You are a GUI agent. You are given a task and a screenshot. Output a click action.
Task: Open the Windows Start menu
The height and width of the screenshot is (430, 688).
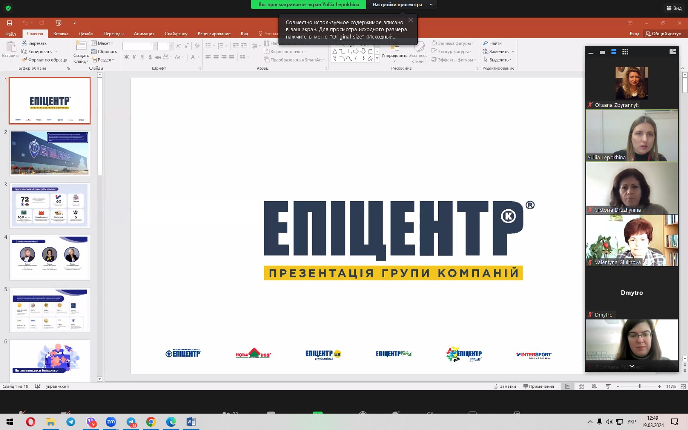(10, 422)
